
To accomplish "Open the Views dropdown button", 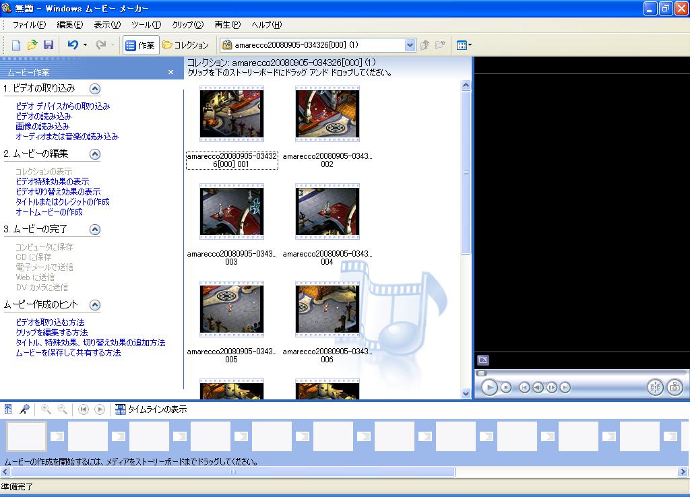I will coord(464,45).
